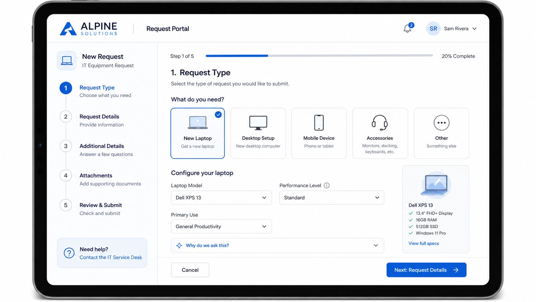Go to step 2 Request Details
Image resolution: width=536 pixels, height=302 pixels.
92,120
